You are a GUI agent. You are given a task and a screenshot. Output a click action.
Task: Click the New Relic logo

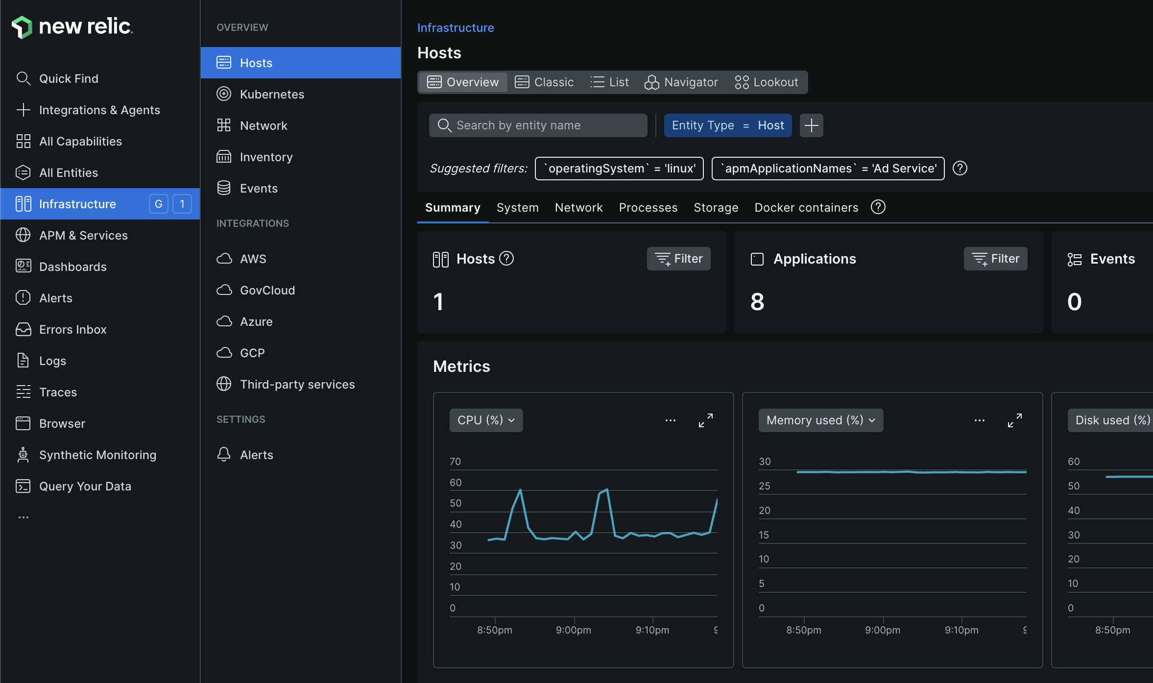tap(72, 26)
